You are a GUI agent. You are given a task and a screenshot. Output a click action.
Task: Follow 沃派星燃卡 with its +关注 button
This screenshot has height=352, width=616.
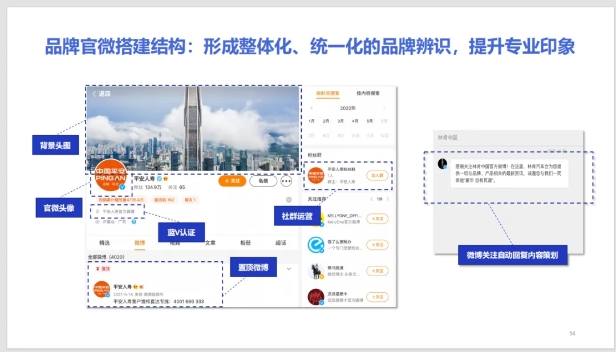(x=377, y=297)
